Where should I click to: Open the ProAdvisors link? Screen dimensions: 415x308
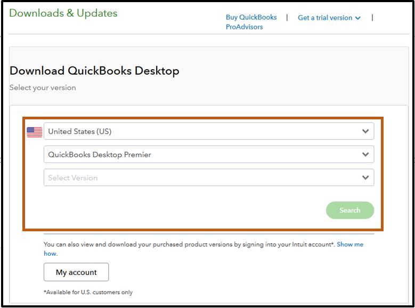point(245,27)
